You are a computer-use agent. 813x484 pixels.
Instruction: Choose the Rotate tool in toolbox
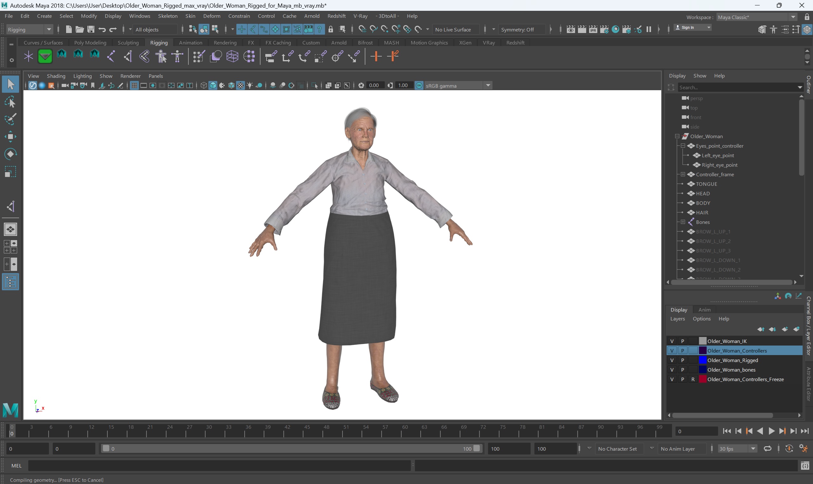click(x=10, y=154)
